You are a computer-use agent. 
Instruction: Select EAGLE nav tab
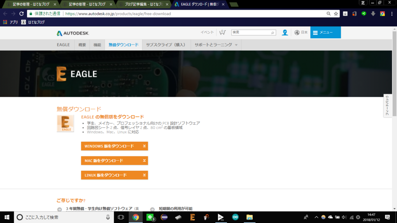tap(63, 45)
